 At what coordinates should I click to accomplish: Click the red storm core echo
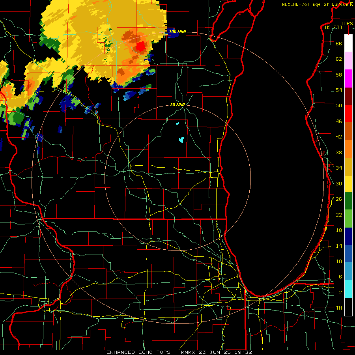coord(141,47)
